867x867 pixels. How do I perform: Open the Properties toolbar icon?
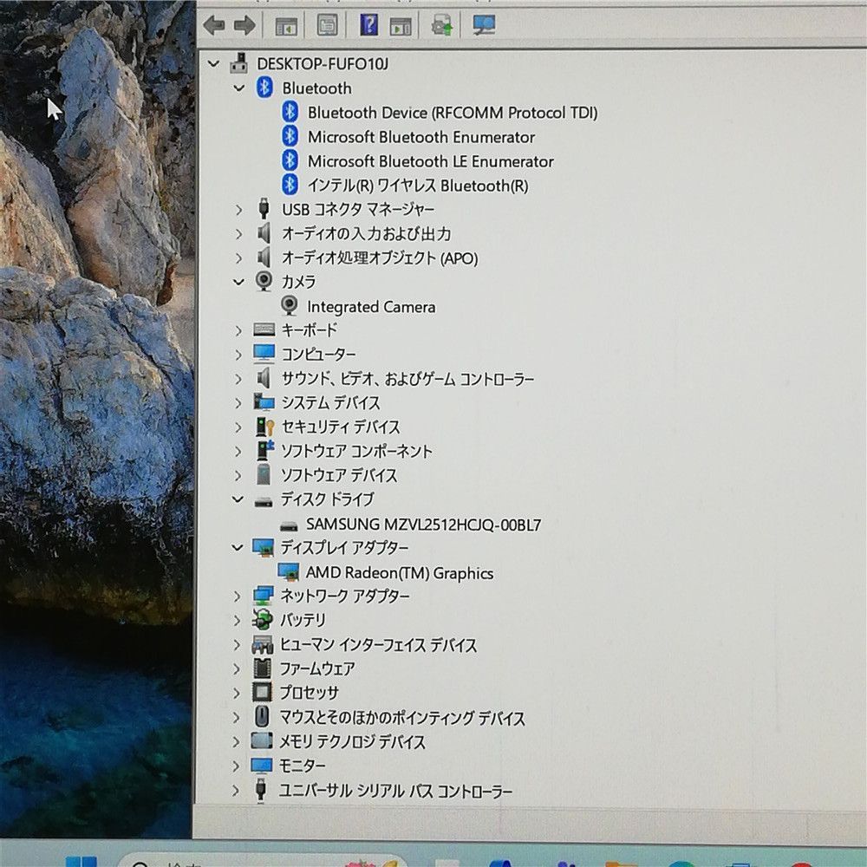point(327,24)
